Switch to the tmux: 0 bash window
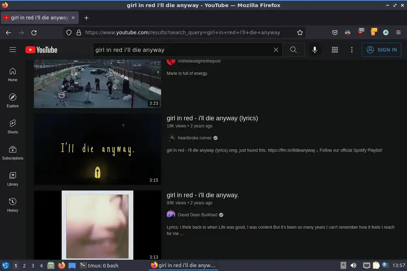 (x=99, y=266)
